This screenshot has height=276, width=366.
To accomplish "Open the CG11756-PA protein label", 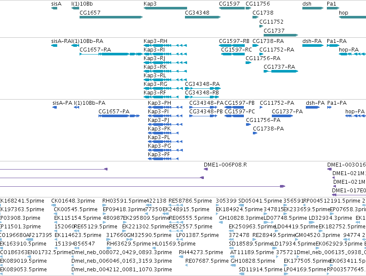I will tap(263, 120).
